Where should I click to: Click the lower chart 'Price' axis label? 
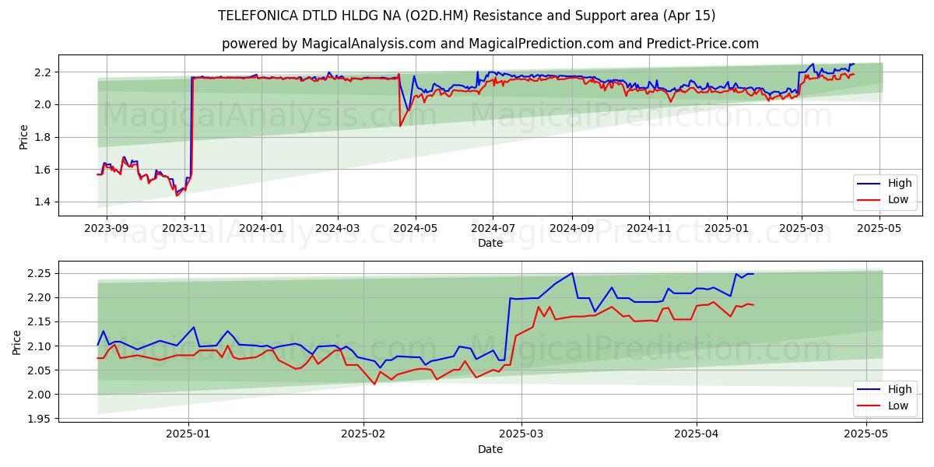tap(17, 342)
